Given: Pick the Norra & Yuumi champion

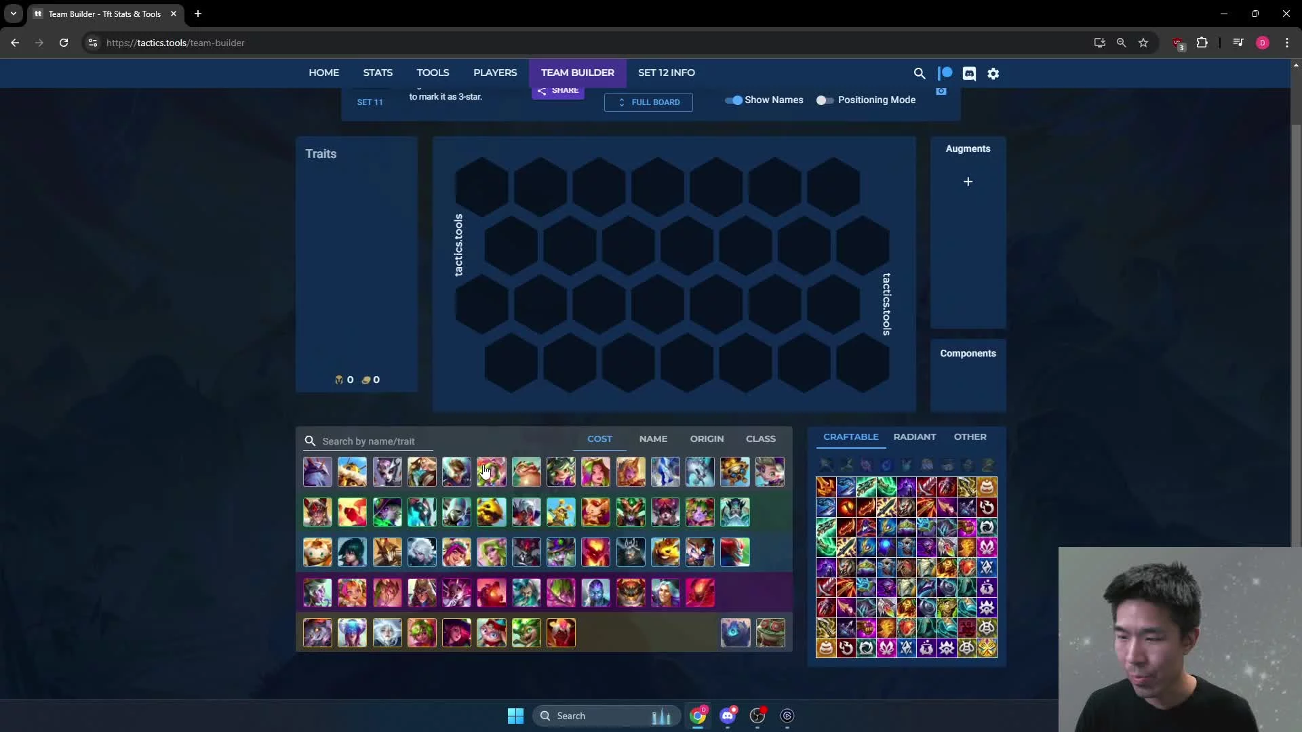Looking at the screenshot, I should coord(492,633).
